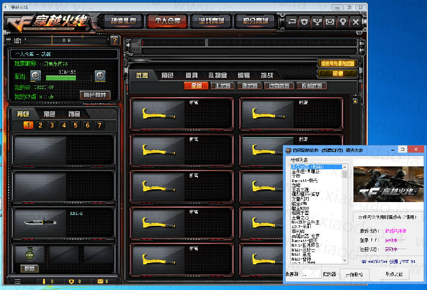Open the envelope mail icon in top bar
Image resolution: width=427 pixels, height=290 pixels.
330,21
